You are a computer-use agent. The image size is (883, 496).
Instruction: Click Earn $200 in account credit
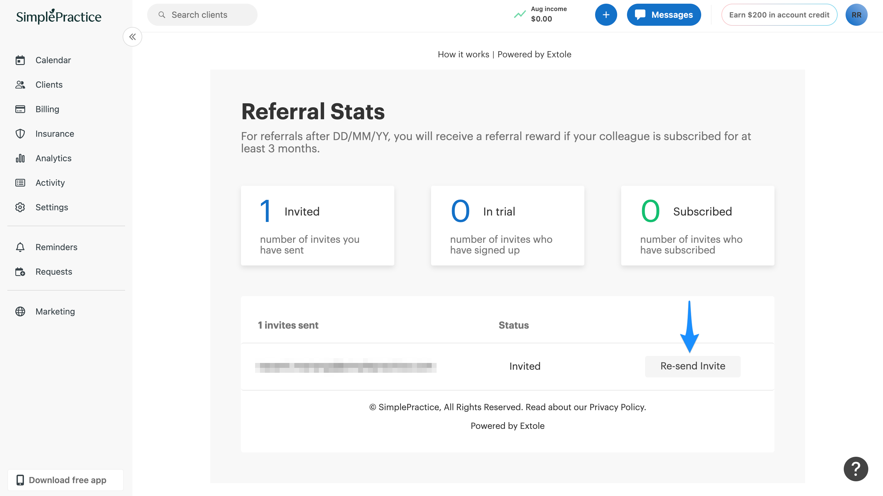pyautogui.click(x=779, y=15)
